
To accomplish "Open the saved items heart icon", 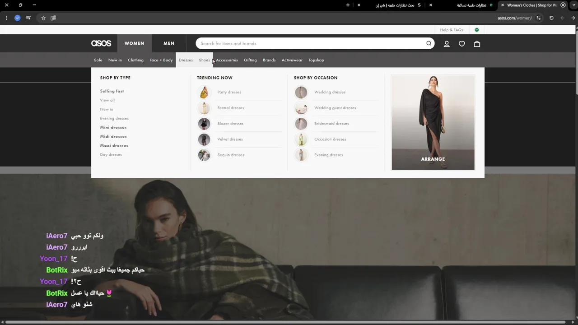I will pyautogui.click(x=462, y=44).
